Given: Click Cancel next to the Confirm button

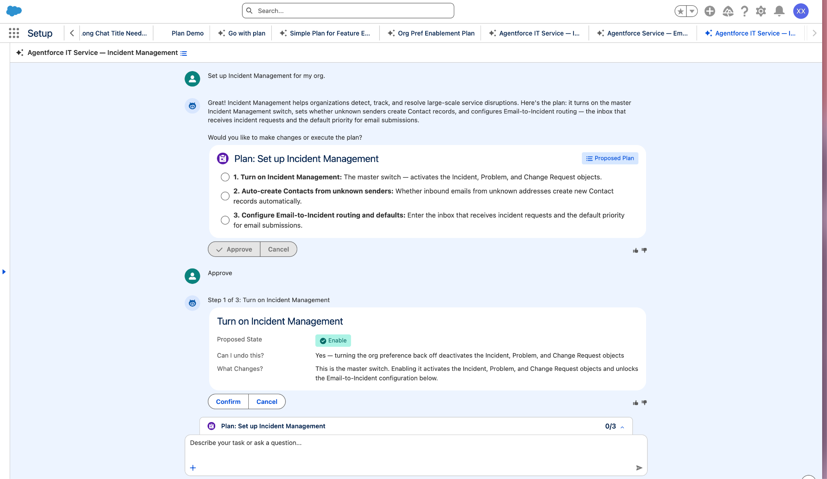Looking at the screenshot, I should click(x=267, y=401).
